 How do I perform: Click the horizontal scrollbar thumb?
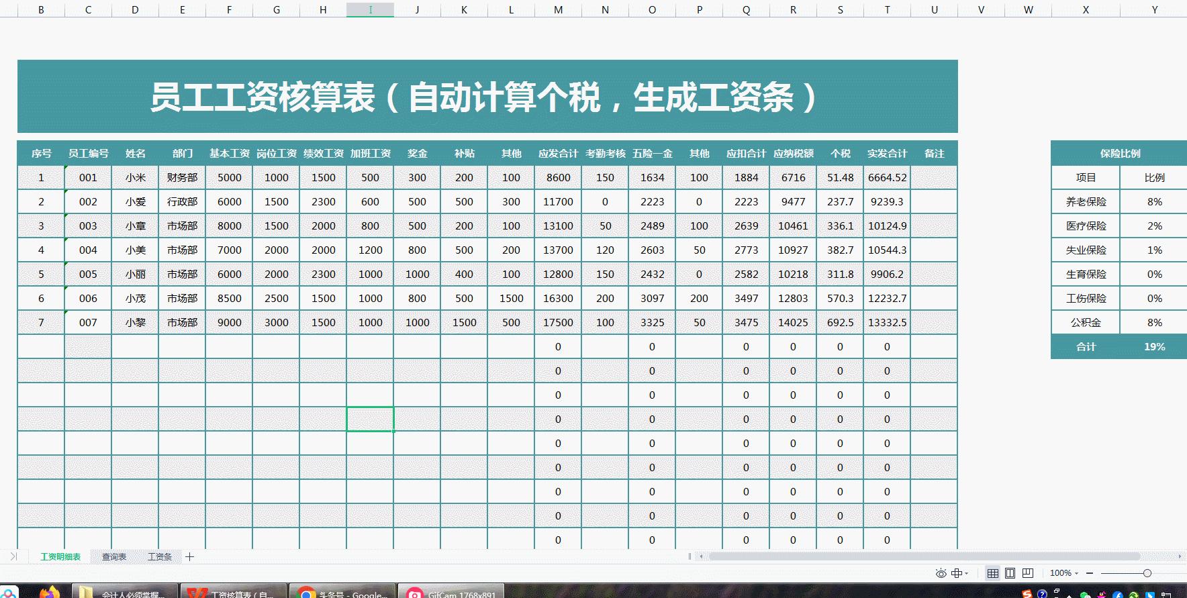(x=924, y=556)
